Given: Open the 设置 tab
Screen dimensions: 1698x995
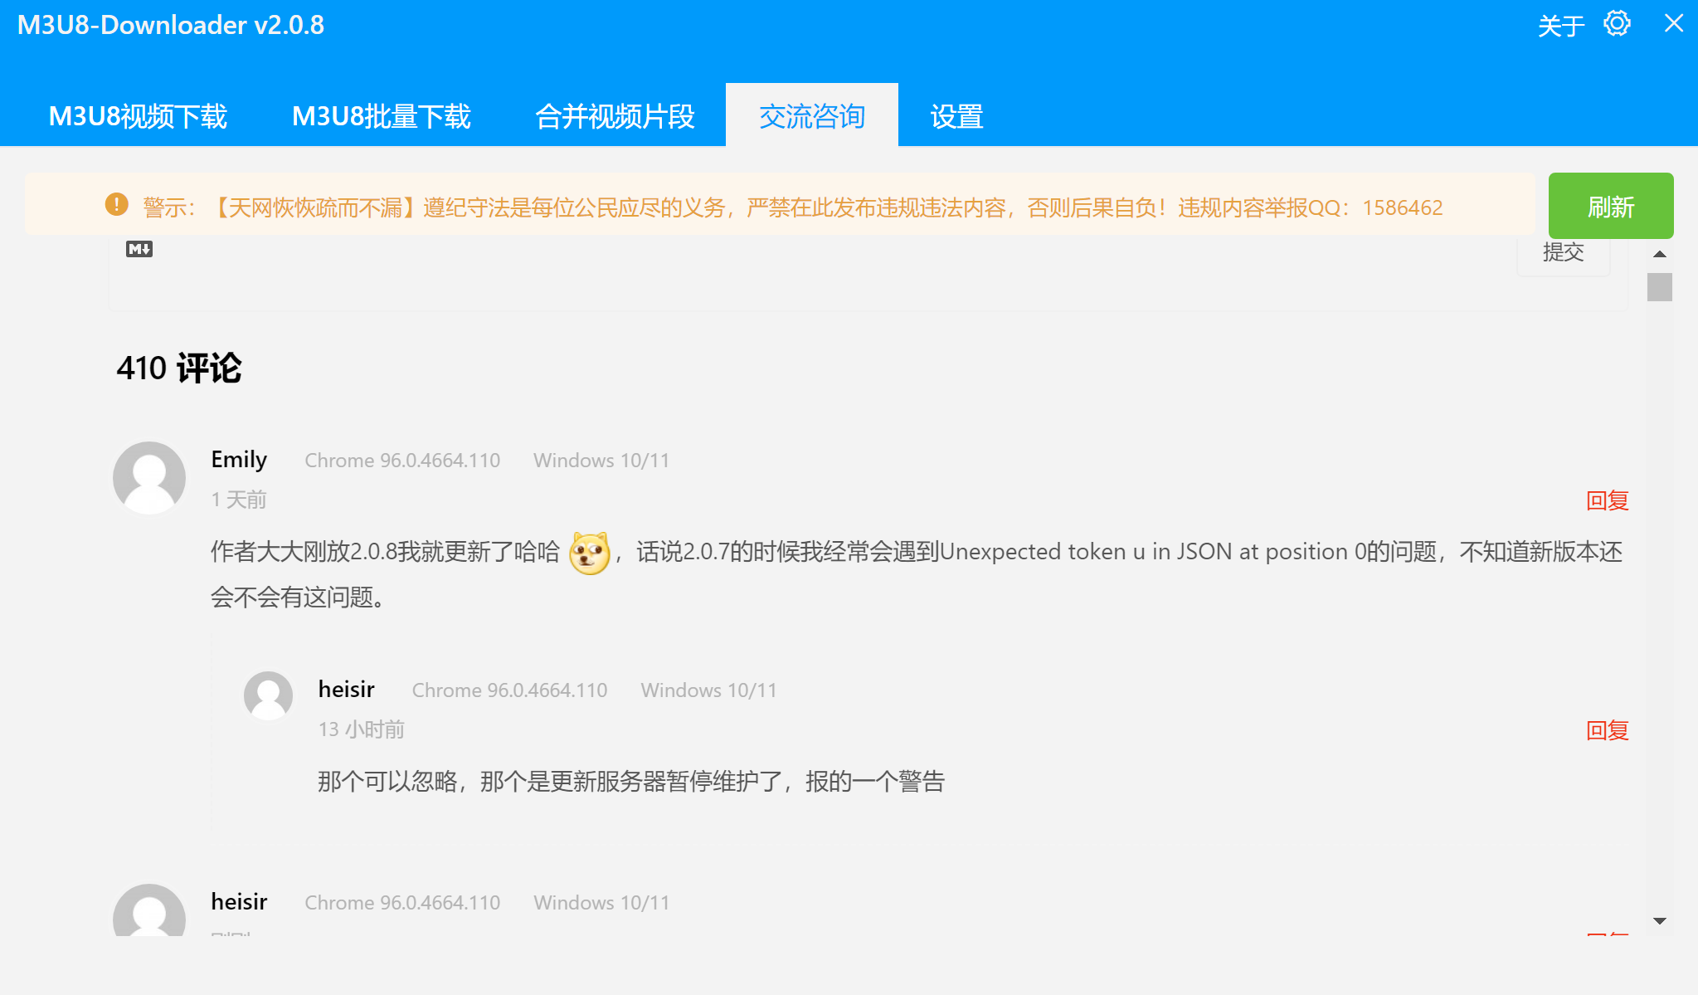Looking at the screenshot, I should click(956, 116).
